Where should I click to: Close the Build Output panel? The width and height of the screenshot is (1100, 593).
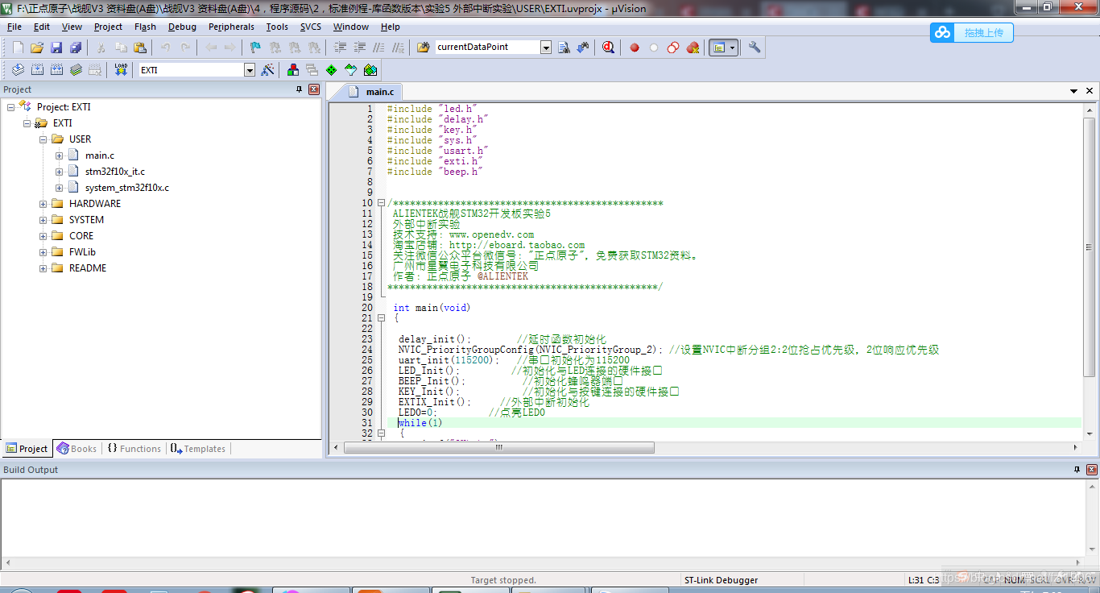pos(1092,470)
